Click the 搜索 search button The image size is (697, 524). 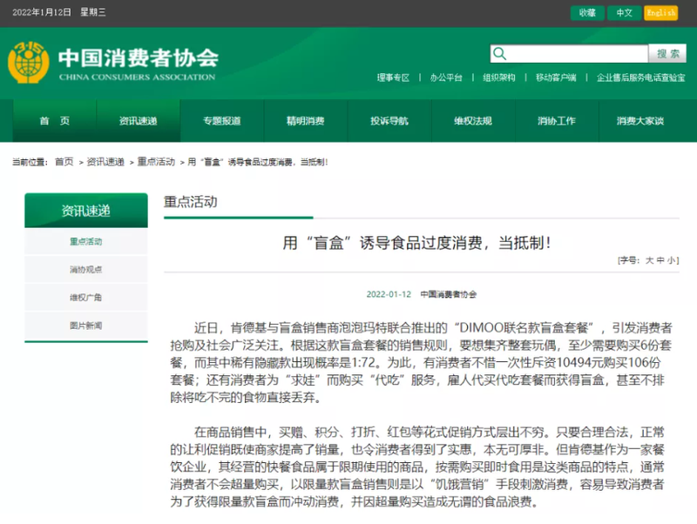[667, 54]
